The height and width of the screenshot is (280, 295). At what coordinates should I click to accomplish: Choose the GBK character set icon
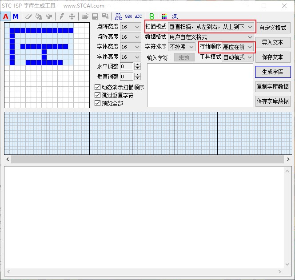tap(128, 16)
